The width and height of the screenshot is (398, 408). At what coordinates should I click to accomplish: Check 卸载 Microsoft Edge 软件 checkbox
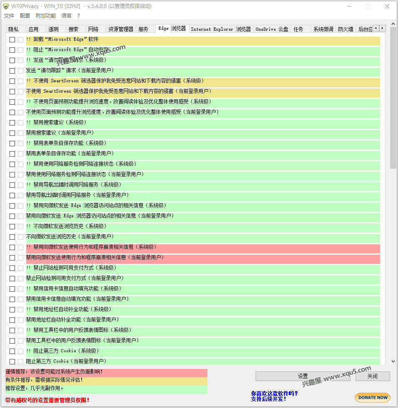coord(12,39)
